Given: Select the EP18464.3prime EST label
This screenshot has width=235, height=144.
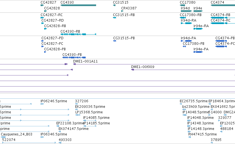Looking at the screenshot, I should point(222,101).
